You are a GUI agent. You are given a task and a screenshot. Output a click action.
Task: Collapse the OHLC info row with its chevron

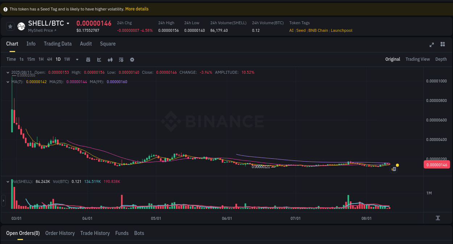8,72
